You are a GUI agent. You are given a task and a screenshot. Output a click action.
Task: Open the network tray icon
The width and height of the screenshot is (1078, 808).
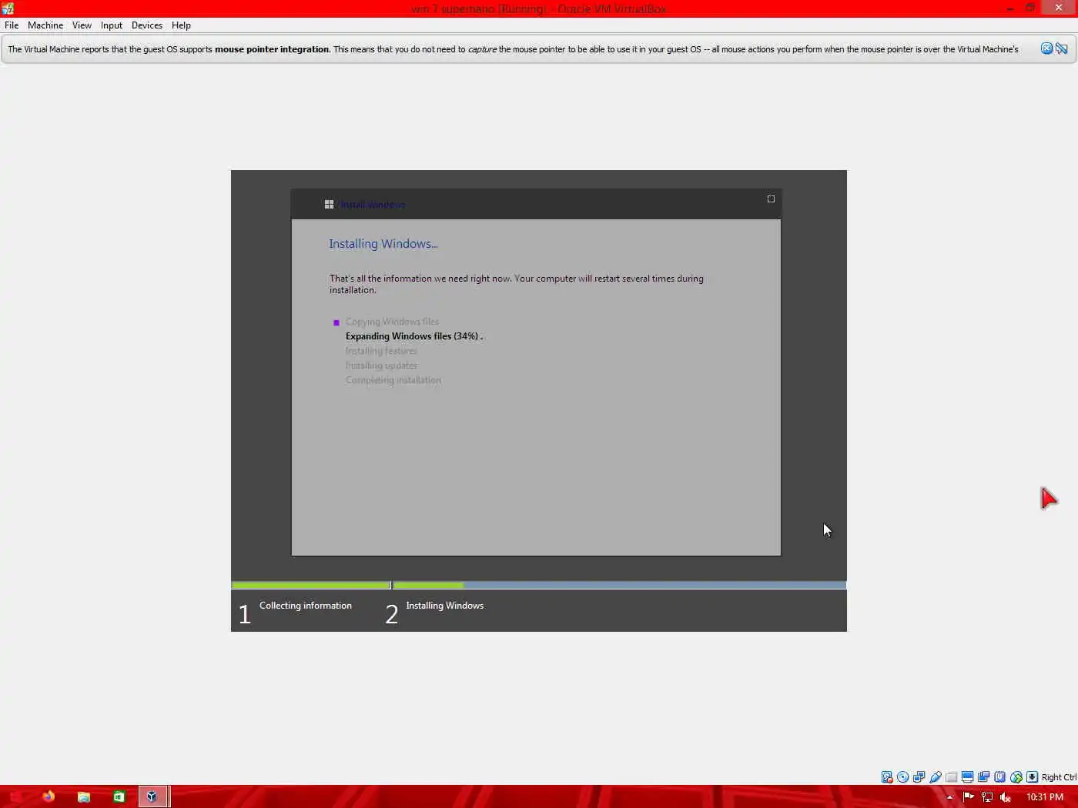tap(987, 797)
